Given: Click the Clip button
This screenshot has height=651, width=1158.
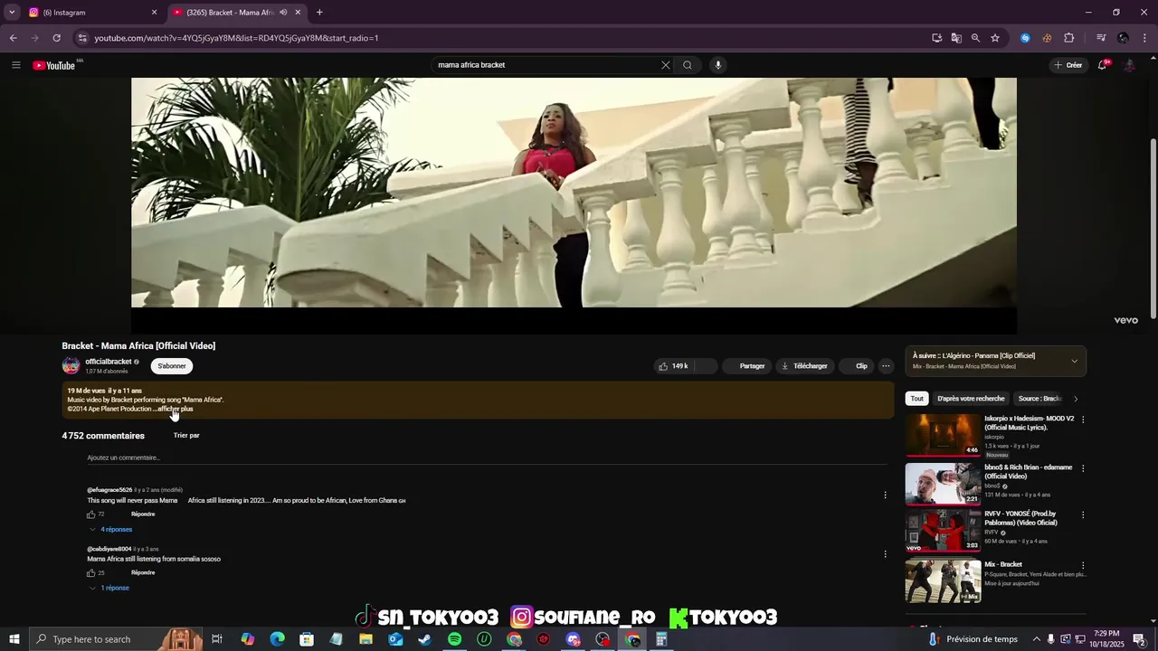Looking at the screenshot, I should (x=855, y=366).
